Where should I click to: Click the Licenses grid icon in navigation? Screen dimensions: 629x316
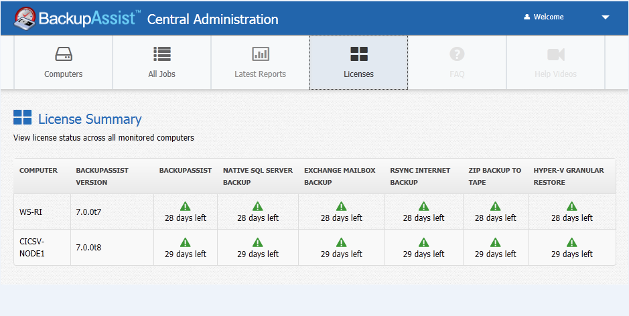pyautogui.click(x=358, y=54)
